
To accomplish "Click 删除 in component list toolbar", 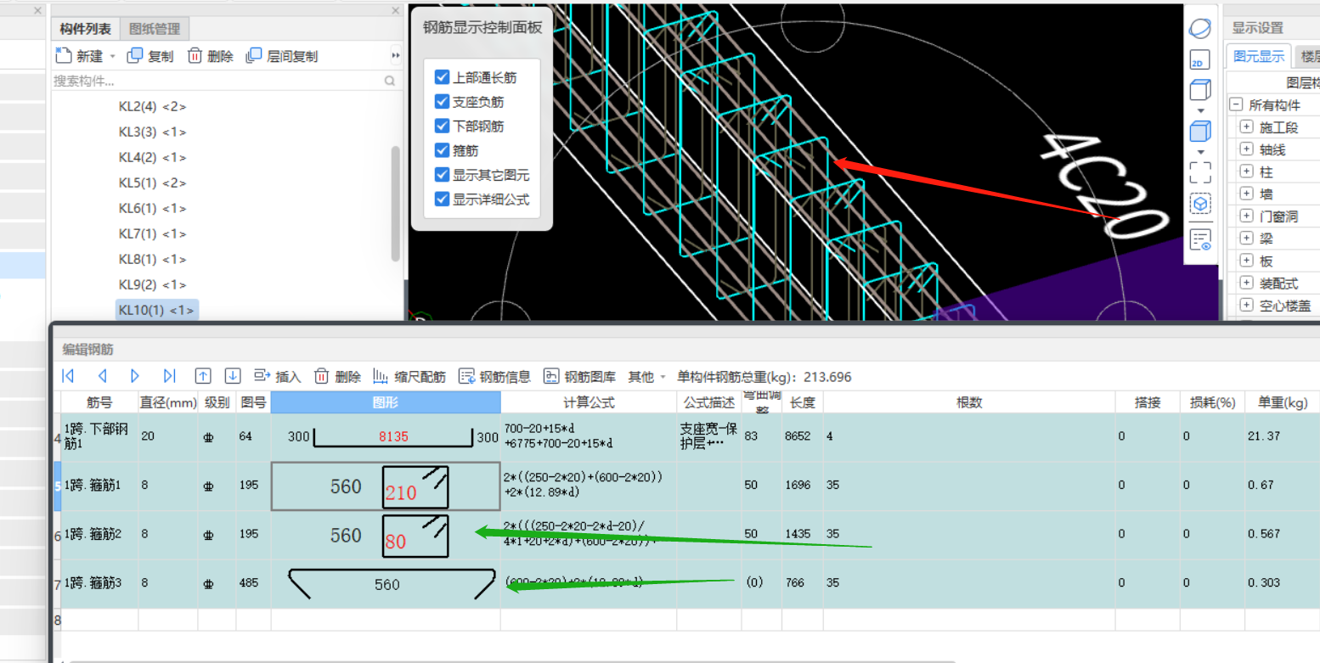I will click(211, 56).
